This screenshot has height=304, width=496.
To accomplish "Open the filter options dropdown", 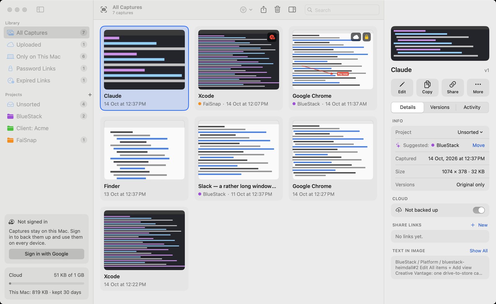I will click(246, 10).
